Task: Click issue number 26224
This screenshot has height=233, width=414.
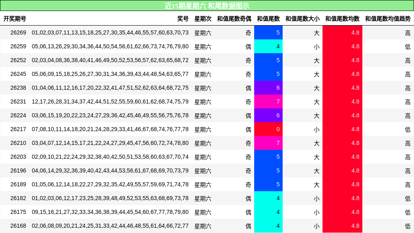Action: tap(18, 115)
